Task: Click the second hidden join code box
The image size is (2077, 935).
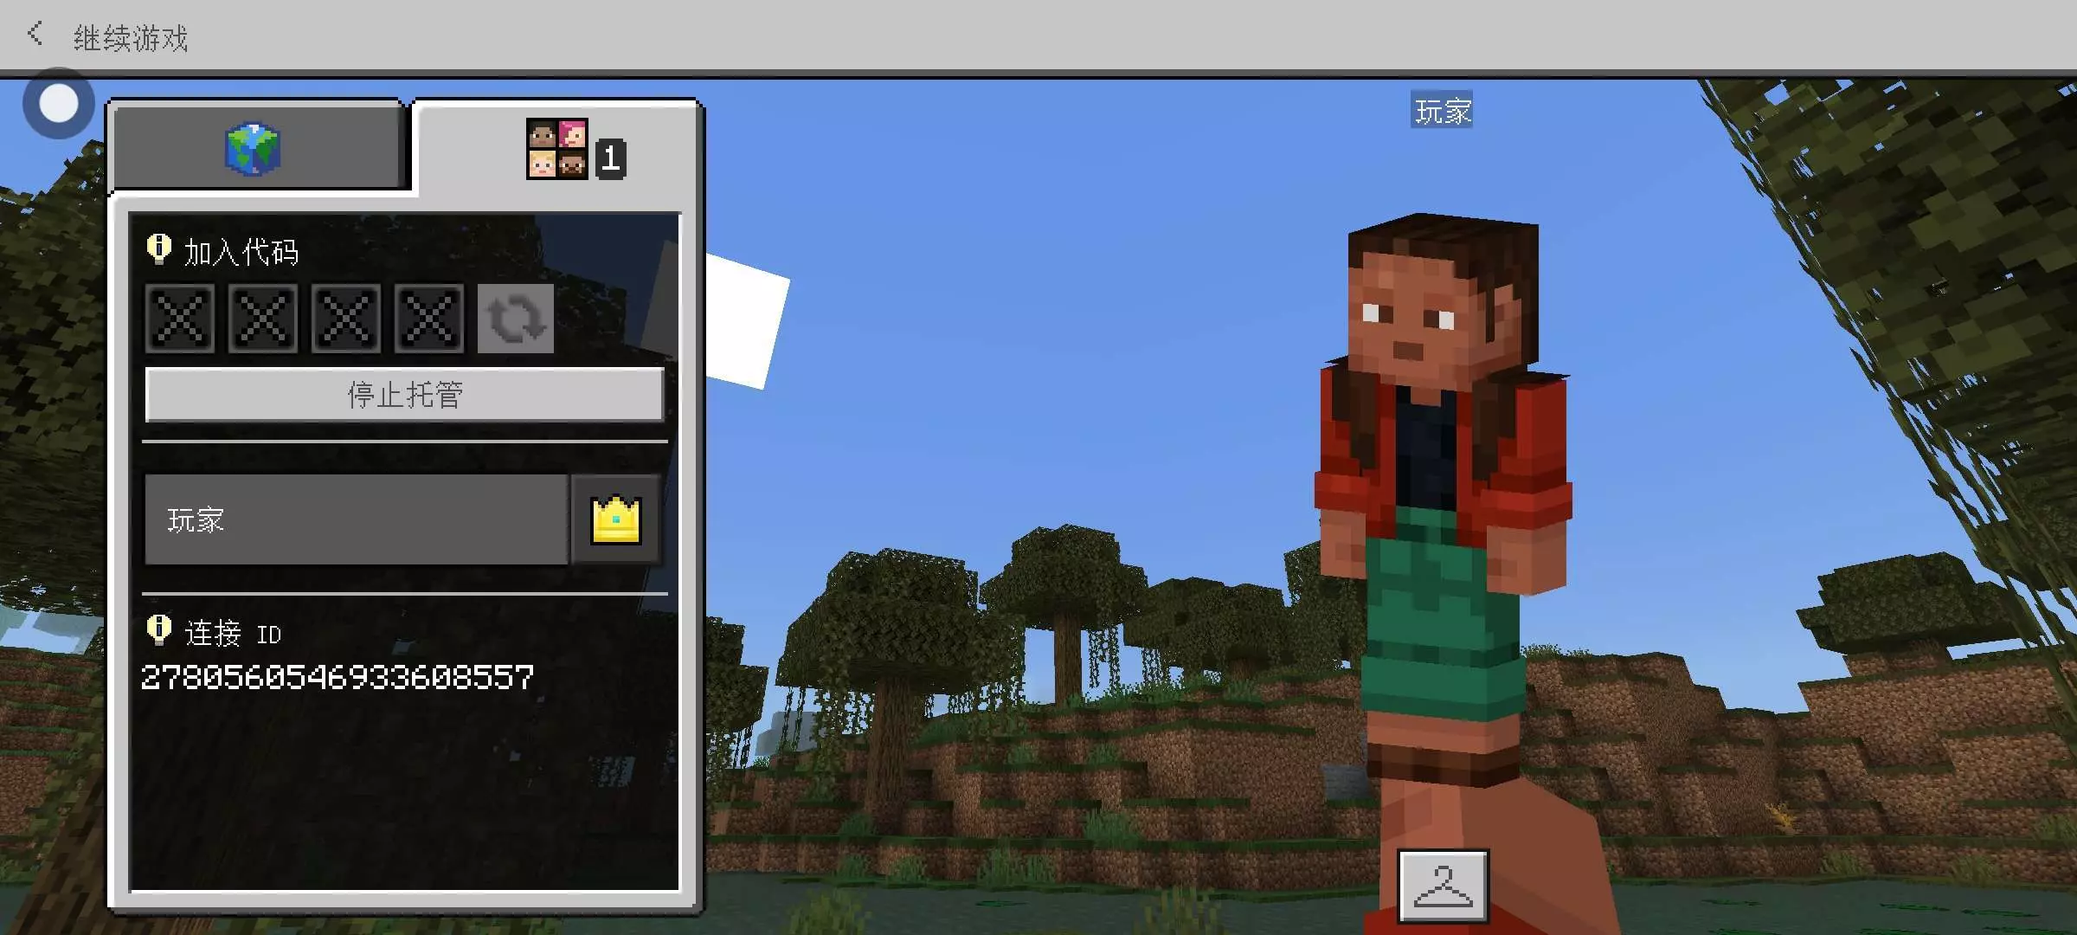Action: pos(263,319)
